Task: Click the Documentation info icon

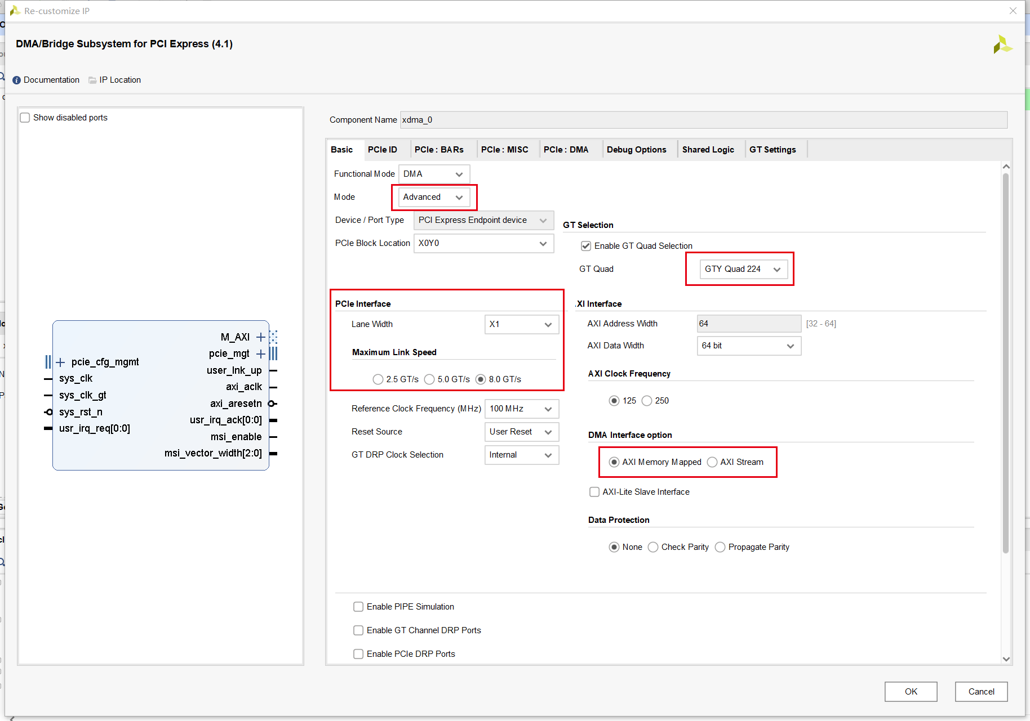Action: (16, 80)
